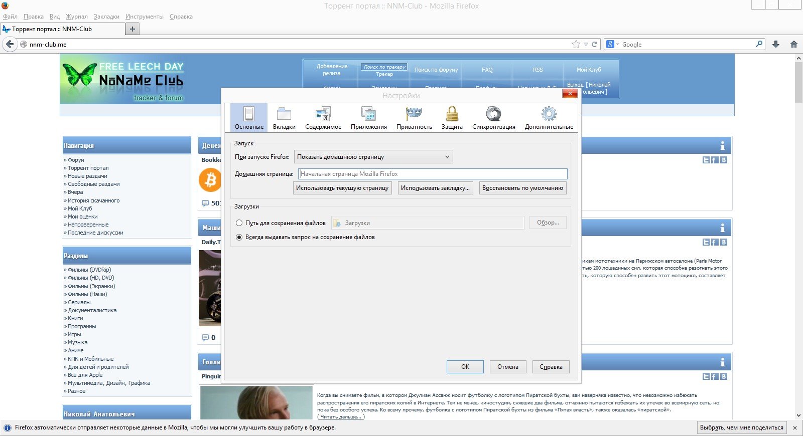Click the orange Bitcoin icon
Screen dimensions: 803x436
click(210, 179)
